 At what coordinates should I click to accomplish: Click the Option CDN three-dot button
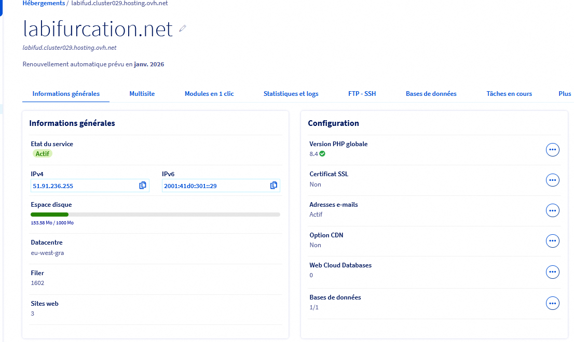point(553,241)
